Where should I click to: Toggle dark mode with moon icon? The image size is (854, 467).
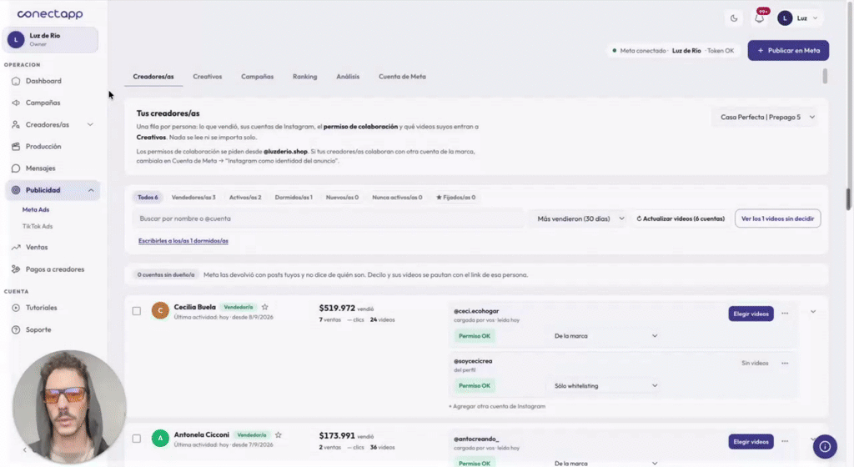pos(734,18)
